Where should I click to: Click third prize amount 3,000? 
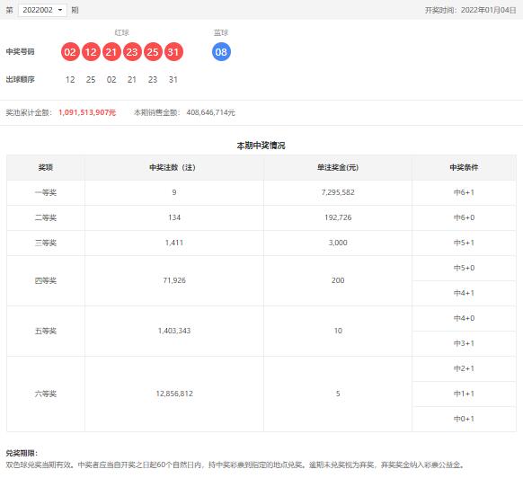pos(338,243)
